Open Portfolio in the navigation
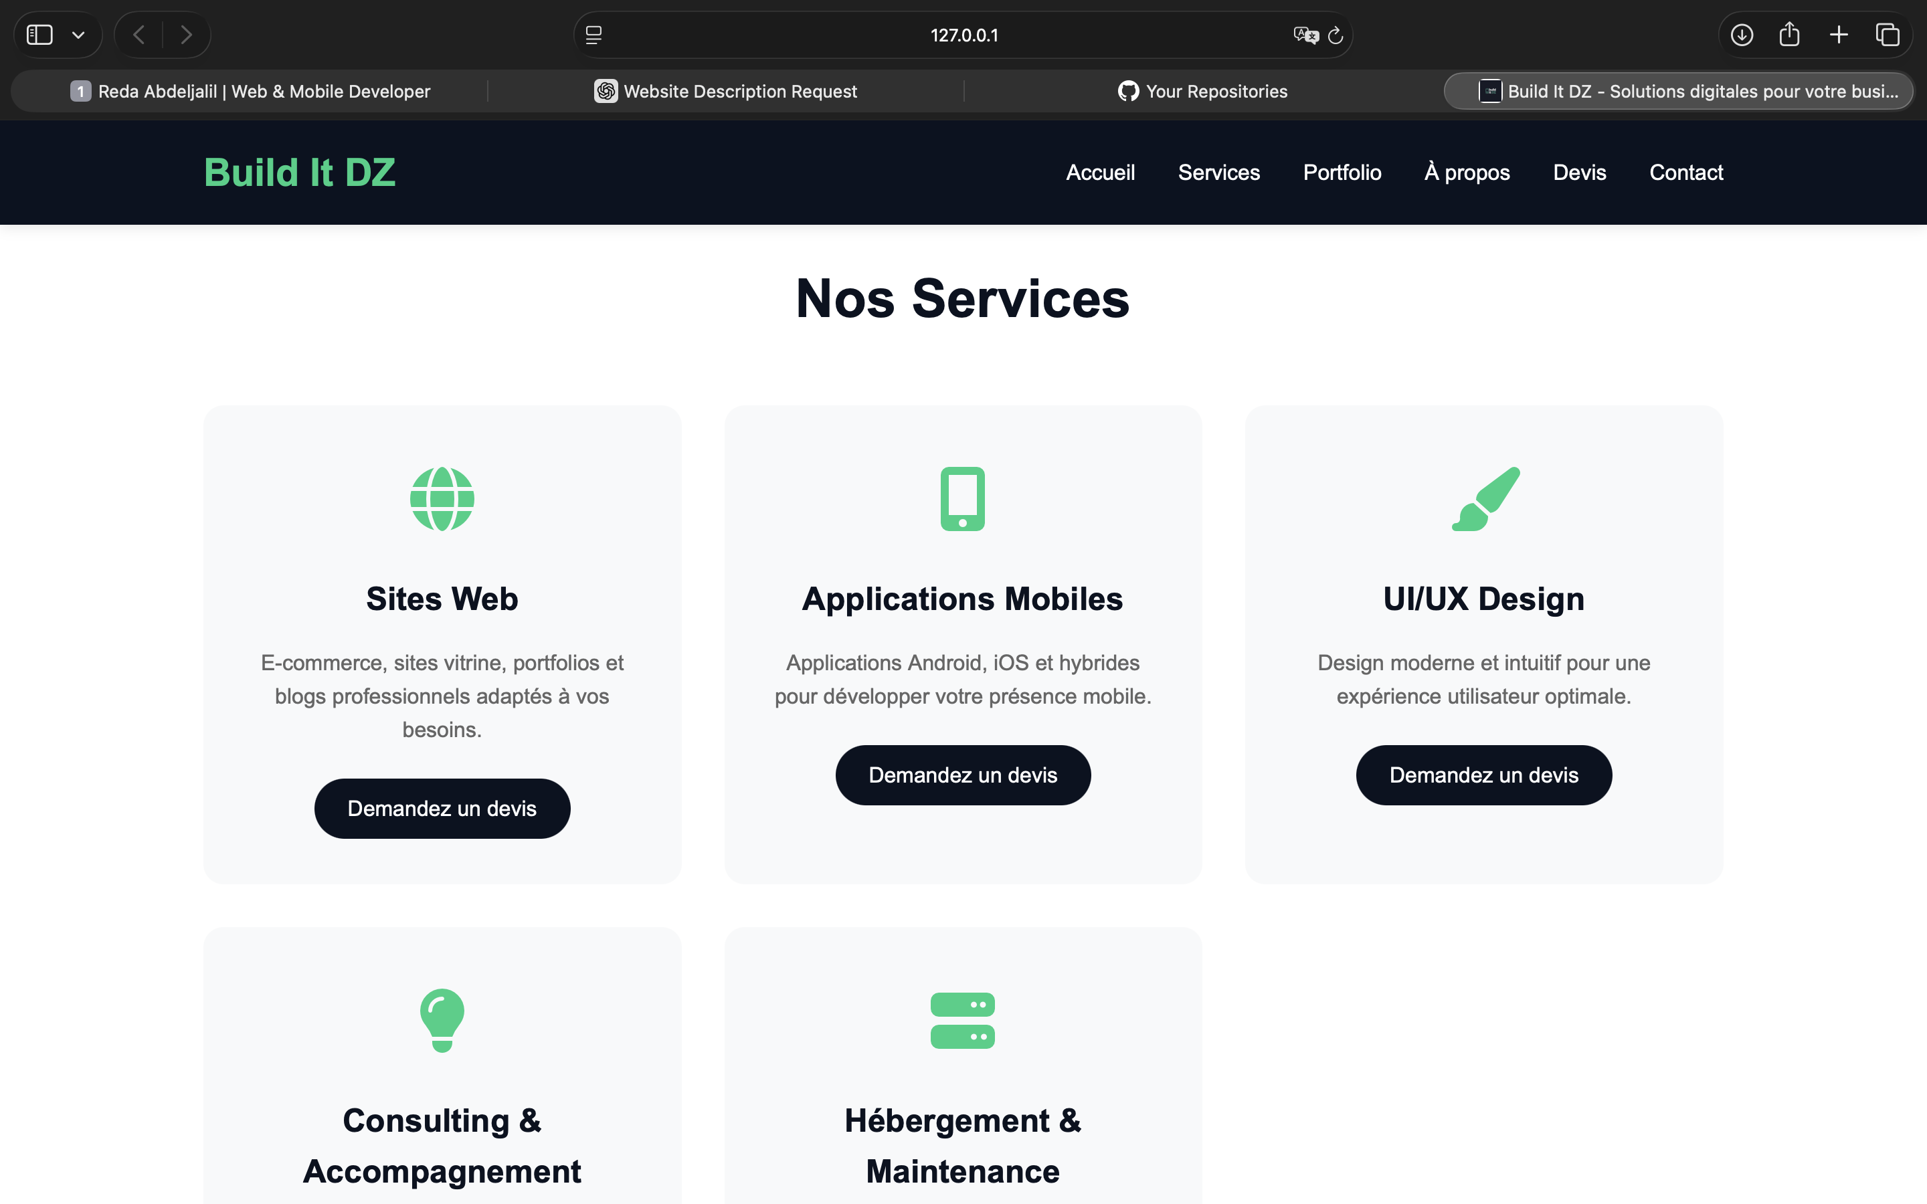This screenshot has width=1927, height=1204. [1342, 173]
